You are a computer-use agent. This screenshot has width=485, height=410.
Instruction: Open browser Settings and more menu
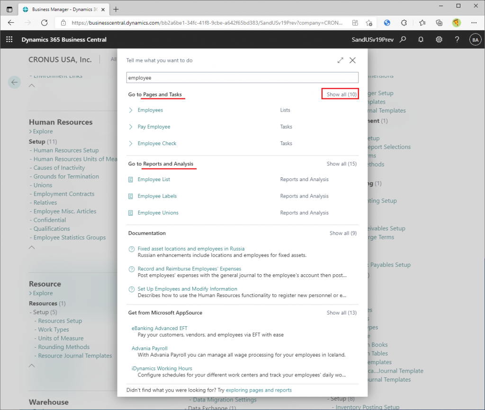point(474,23)
